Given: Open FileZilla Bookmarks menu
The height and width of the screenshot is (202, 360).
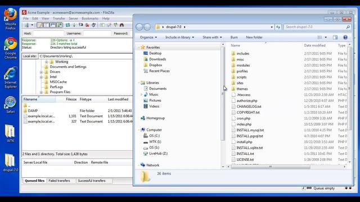Looking at the screenshot, I should click(x=90, y=19).
